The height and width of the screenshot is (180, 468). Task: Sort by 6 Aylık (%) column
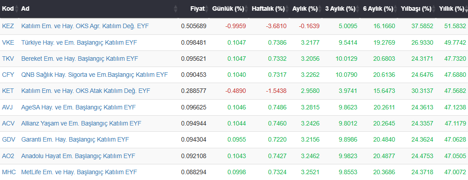coord(378,8)
